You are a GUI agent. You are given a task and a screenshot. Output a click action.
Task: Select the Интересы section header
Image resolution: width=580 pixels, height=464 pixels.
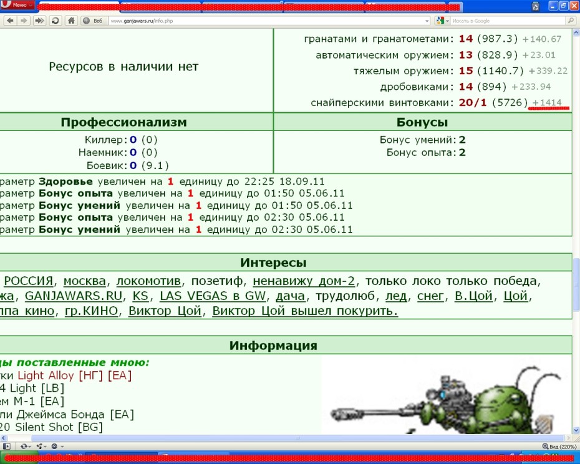[273, 263]
